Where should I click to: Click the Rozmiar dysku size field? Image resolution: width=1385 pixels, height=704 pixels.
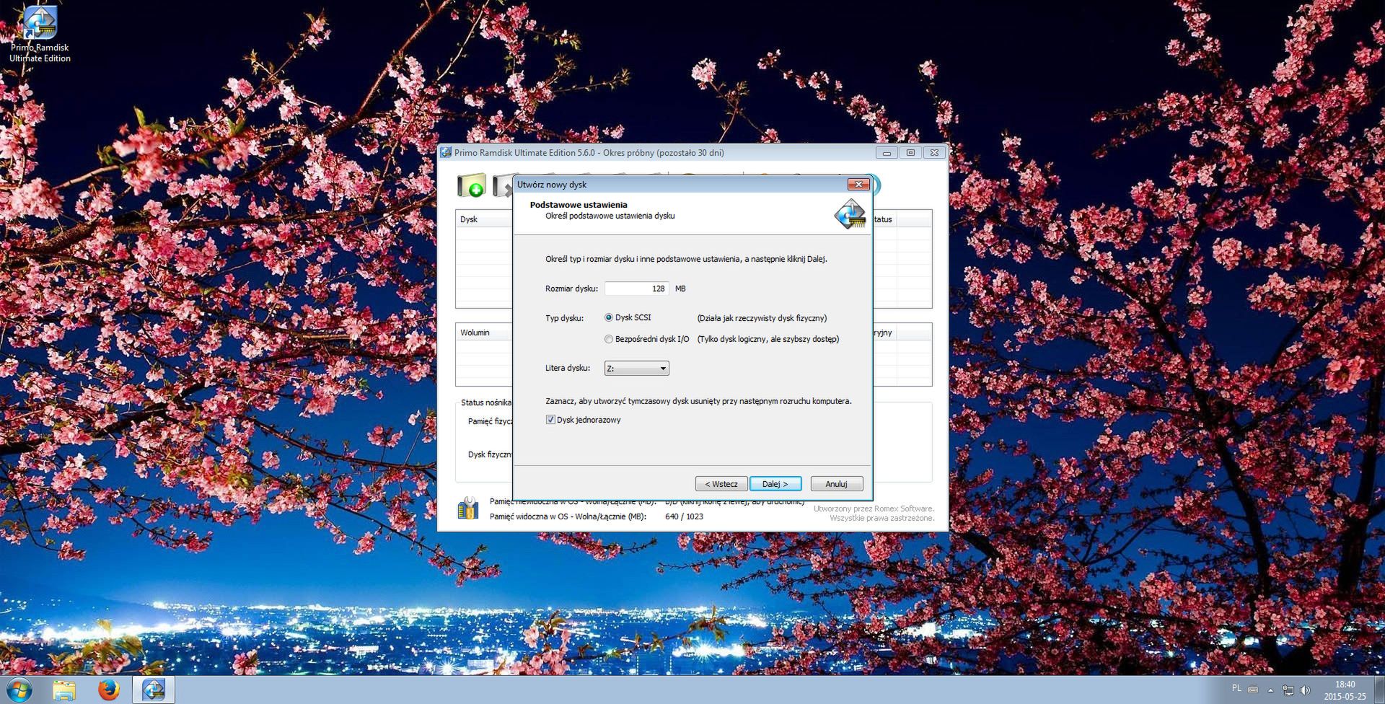(636, 289)
